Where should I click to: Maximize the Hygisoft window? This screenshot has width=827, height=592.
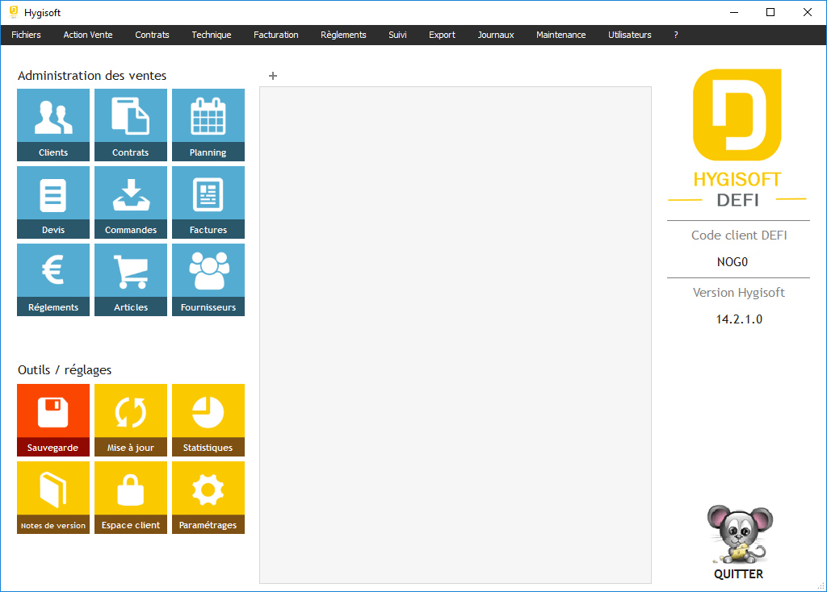pos(770,13)
